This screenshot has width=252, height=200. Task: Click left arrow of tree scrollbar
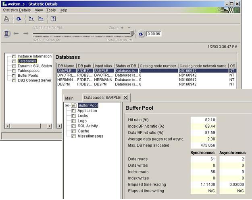(x=7, y=126)
